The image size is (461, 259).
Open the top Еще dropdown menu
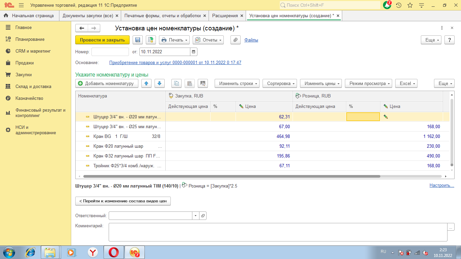tap(431, 40)
